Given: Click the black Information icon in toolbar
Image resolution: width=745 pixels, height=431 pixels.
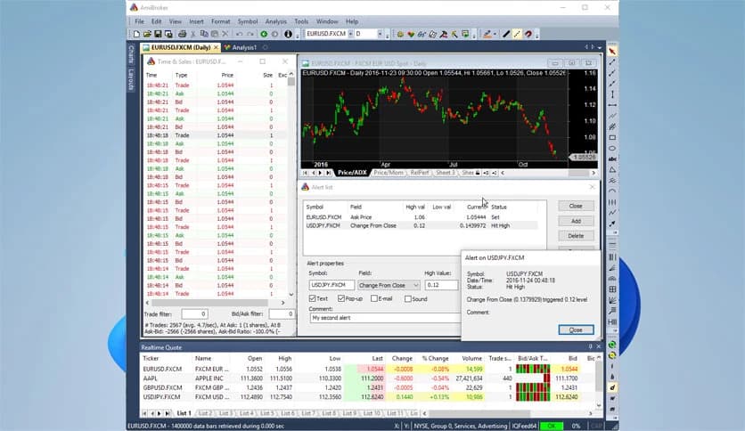Looking at the screenshot, I should point(288,34).
